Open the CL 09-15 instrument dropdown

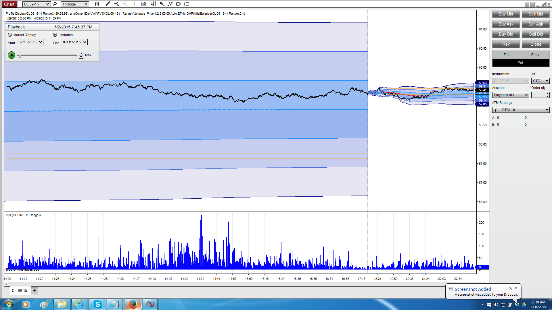[x=37, y=4]
